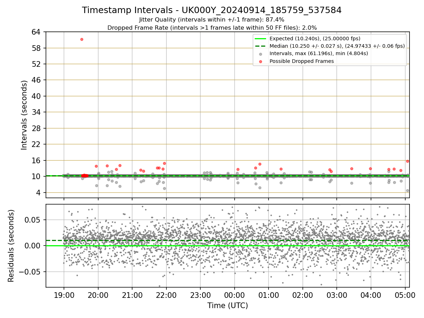Click x-axis tick label '02:00'
Image resolution: width=424 pixels, height=318 pixels.
pyautogui.click(x=302, y=295)
